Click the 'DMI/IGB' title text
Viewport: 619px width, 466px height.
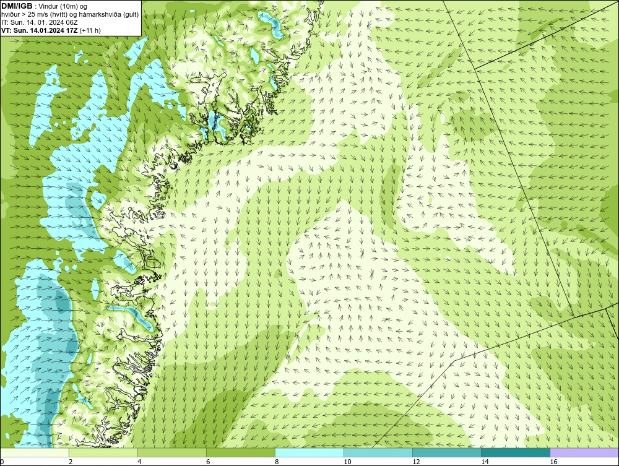pos(17,6)
